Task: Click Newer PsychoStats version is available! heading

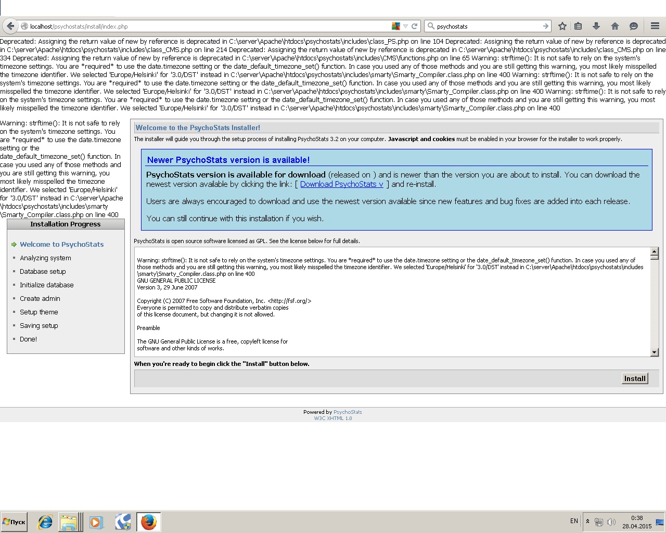Action: pos(228,160)
